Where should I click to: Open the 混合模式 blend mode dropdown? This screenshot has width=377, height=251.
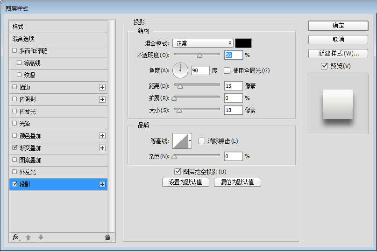click(203, 43)
